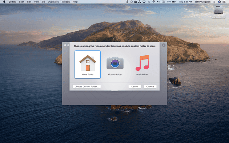
Task: Select the Pictures Folder camera icon
Action: point(115,63)
